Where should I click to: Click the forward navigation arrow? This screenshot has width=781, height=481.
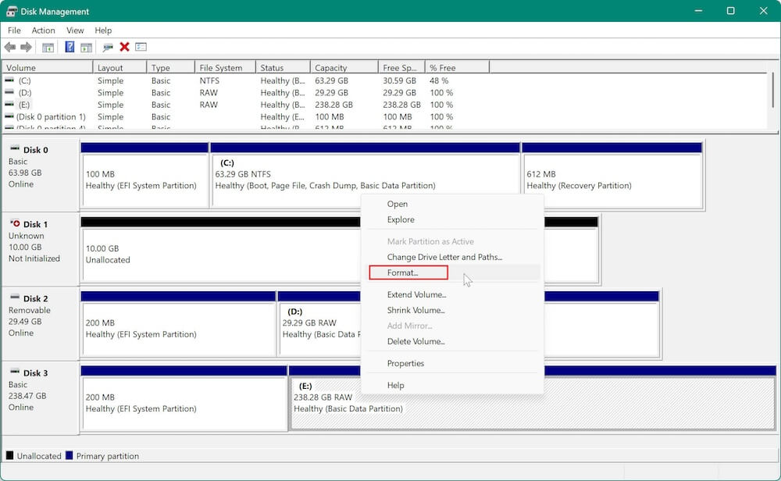coord(25,47)
